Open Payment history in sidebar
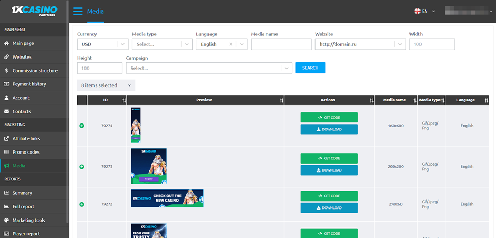Screen dimensions: 496x238 pyautogui.click(x=29, y=84)
